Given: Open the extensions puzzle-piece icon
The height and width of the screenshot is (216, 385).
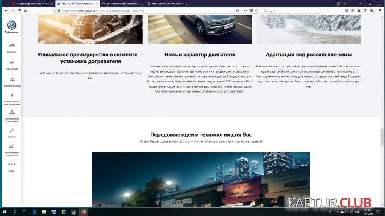Looking at the screenshot, I should click(359, 11).
